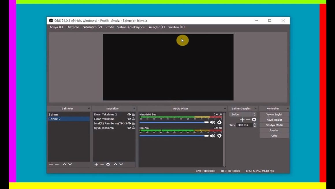Hide Intel(R) RealSense(TM) 3 source
The height and width of the screenshot is (189, 335).
click(129, 124)
